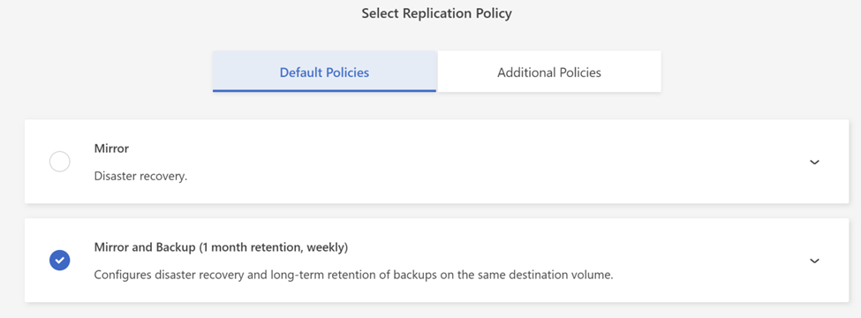Expand the Mirror and Backup policy chevron
Image resolution: width=861 pixels, height=318 pixels.
click(815, 261)
